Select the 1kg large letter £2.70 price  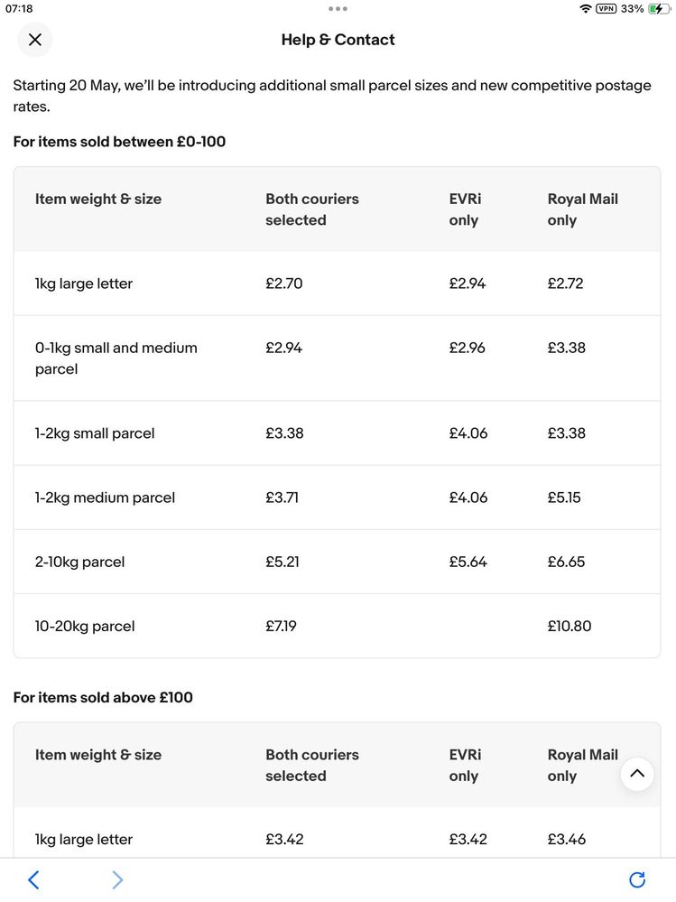(284, 284)
